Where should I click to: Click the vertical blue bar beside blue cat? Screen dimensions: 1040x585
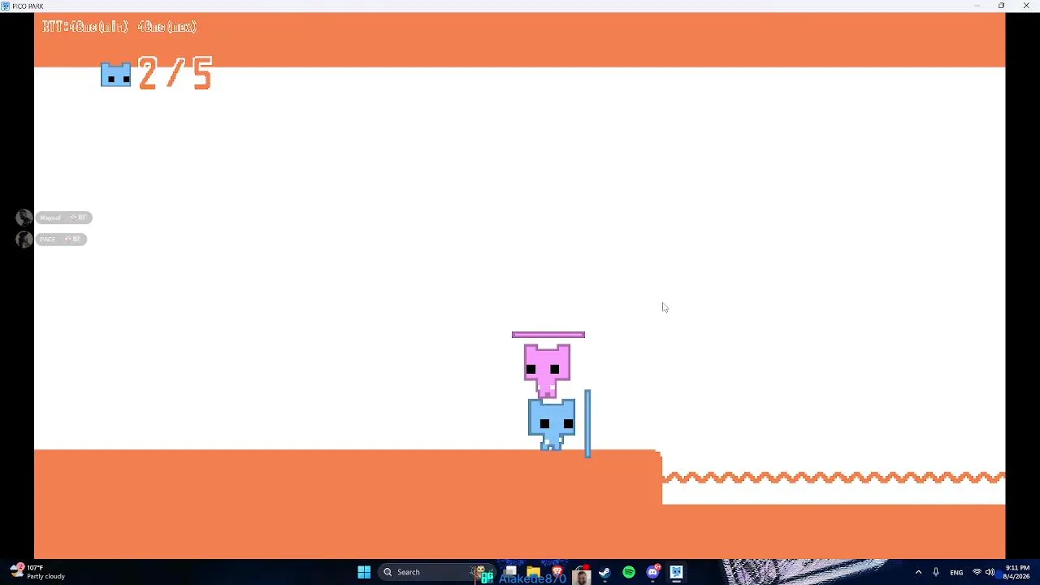pyautogui.click(x=587, y=423)
